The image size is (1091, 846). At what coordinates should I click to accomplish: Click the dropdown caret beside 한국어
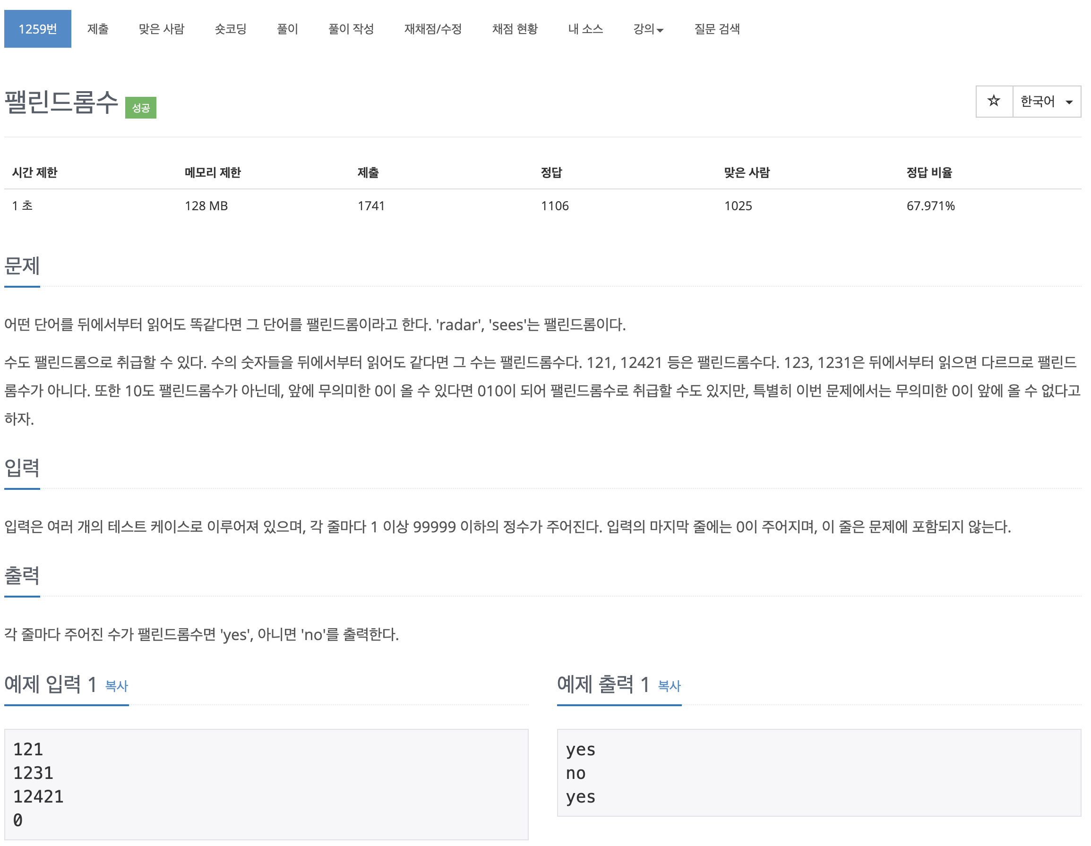point(1069,103)
